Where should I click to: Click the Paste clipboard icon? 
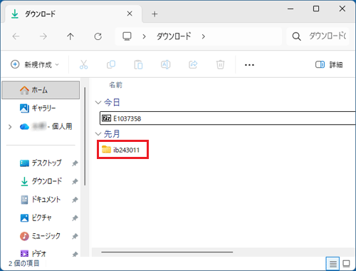click(x=138, y=65)
